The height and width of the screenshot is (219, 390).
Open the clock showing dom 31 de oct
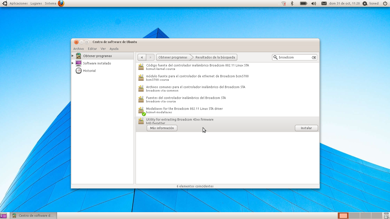pos(344,3)
